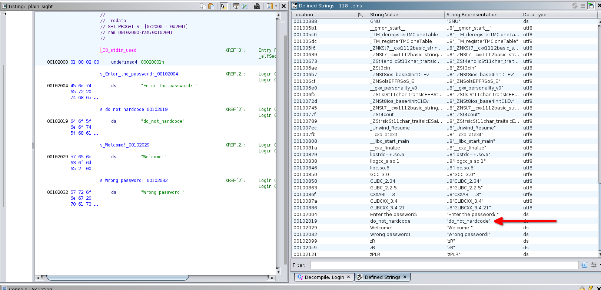
Task: Toggle selection navigation icon in Defined Strings
Action: click(x=591, y=6)
